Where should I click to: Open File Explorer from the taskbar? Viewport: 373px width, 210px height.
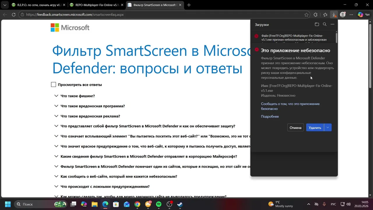point(94,204)
